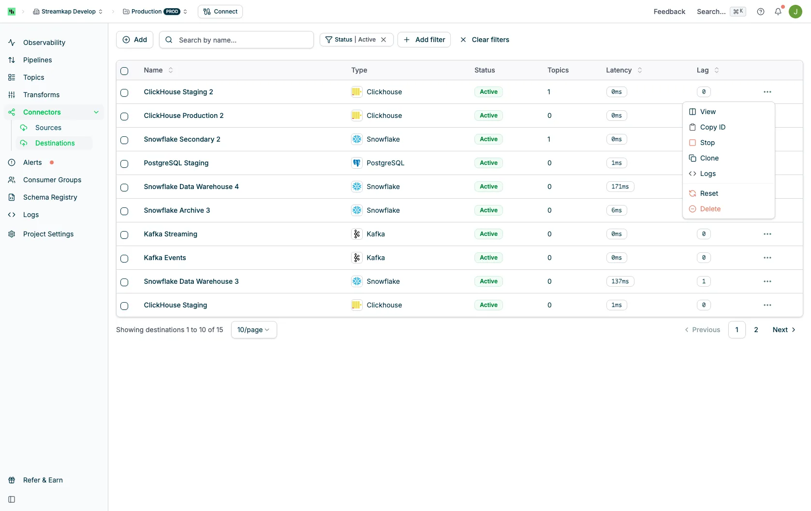Check the PostgreSQL Staging checkbox
811x511 pixels.
124,164
